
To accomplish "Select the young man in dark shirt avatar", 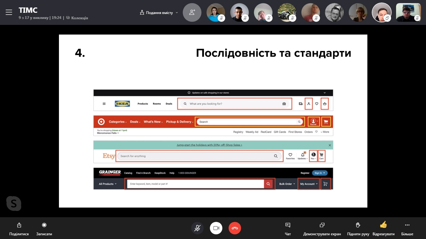I will tap(239, 12).
